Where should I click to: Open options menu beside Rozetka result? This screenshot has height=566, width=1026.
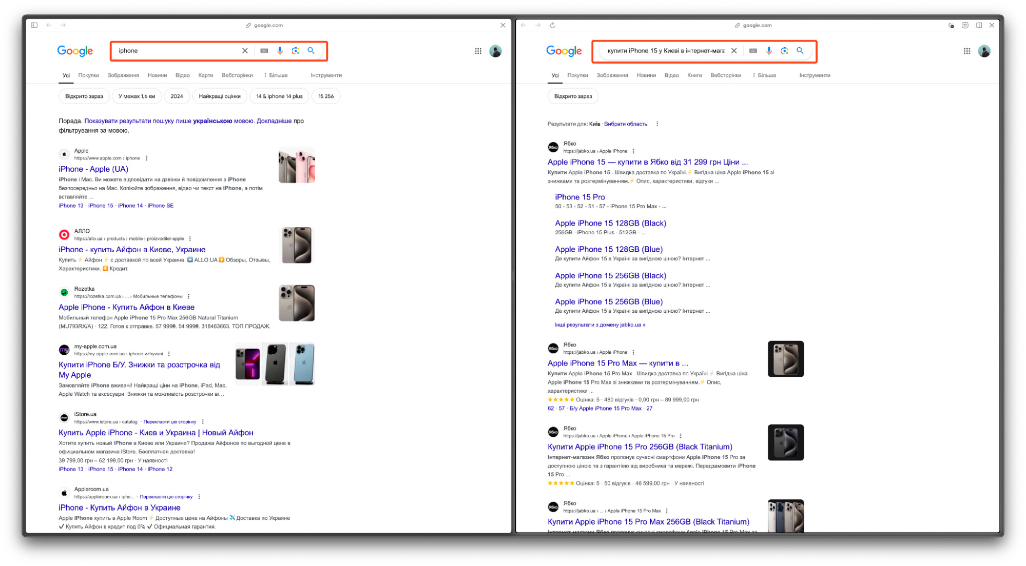click(189, 296)
